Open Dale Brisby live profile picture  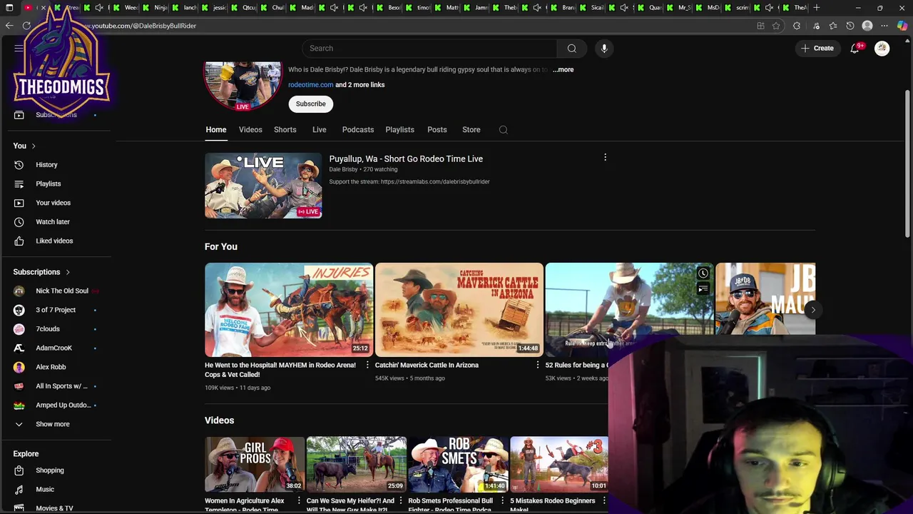(x=243, y=86)
